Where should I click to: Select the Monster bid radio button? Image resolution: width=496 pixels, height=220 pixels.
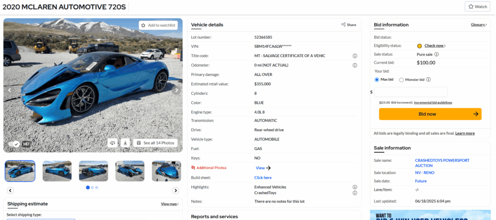[402, 80]
